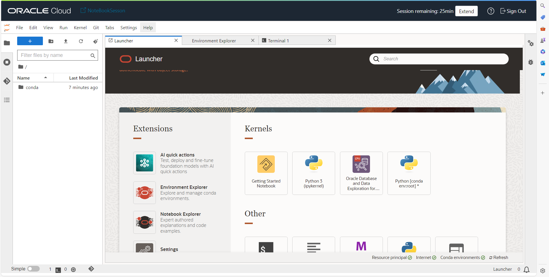
Task: Launch the Python [conda env:root] kernel
Action: [x=409, y=173]
